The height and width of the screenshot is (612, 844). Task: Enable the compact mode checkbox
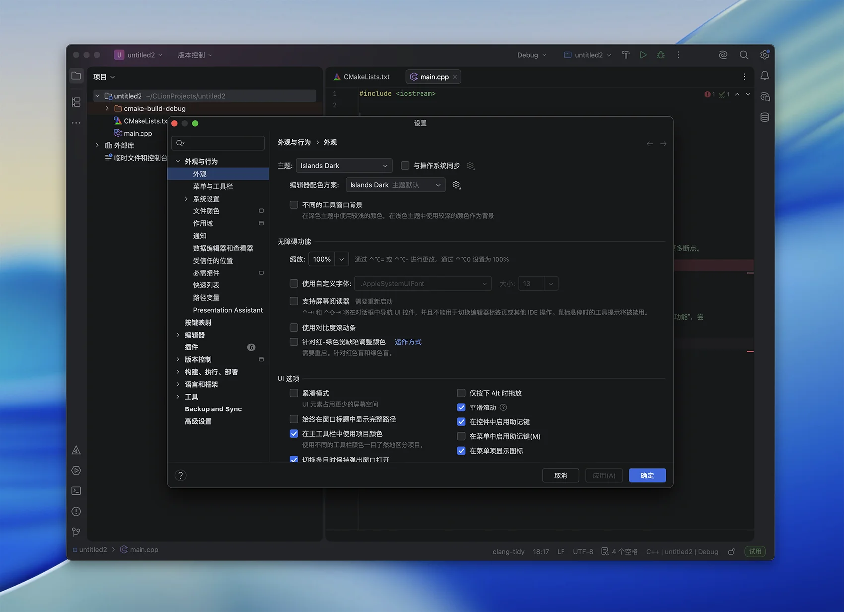pos(294,393)
